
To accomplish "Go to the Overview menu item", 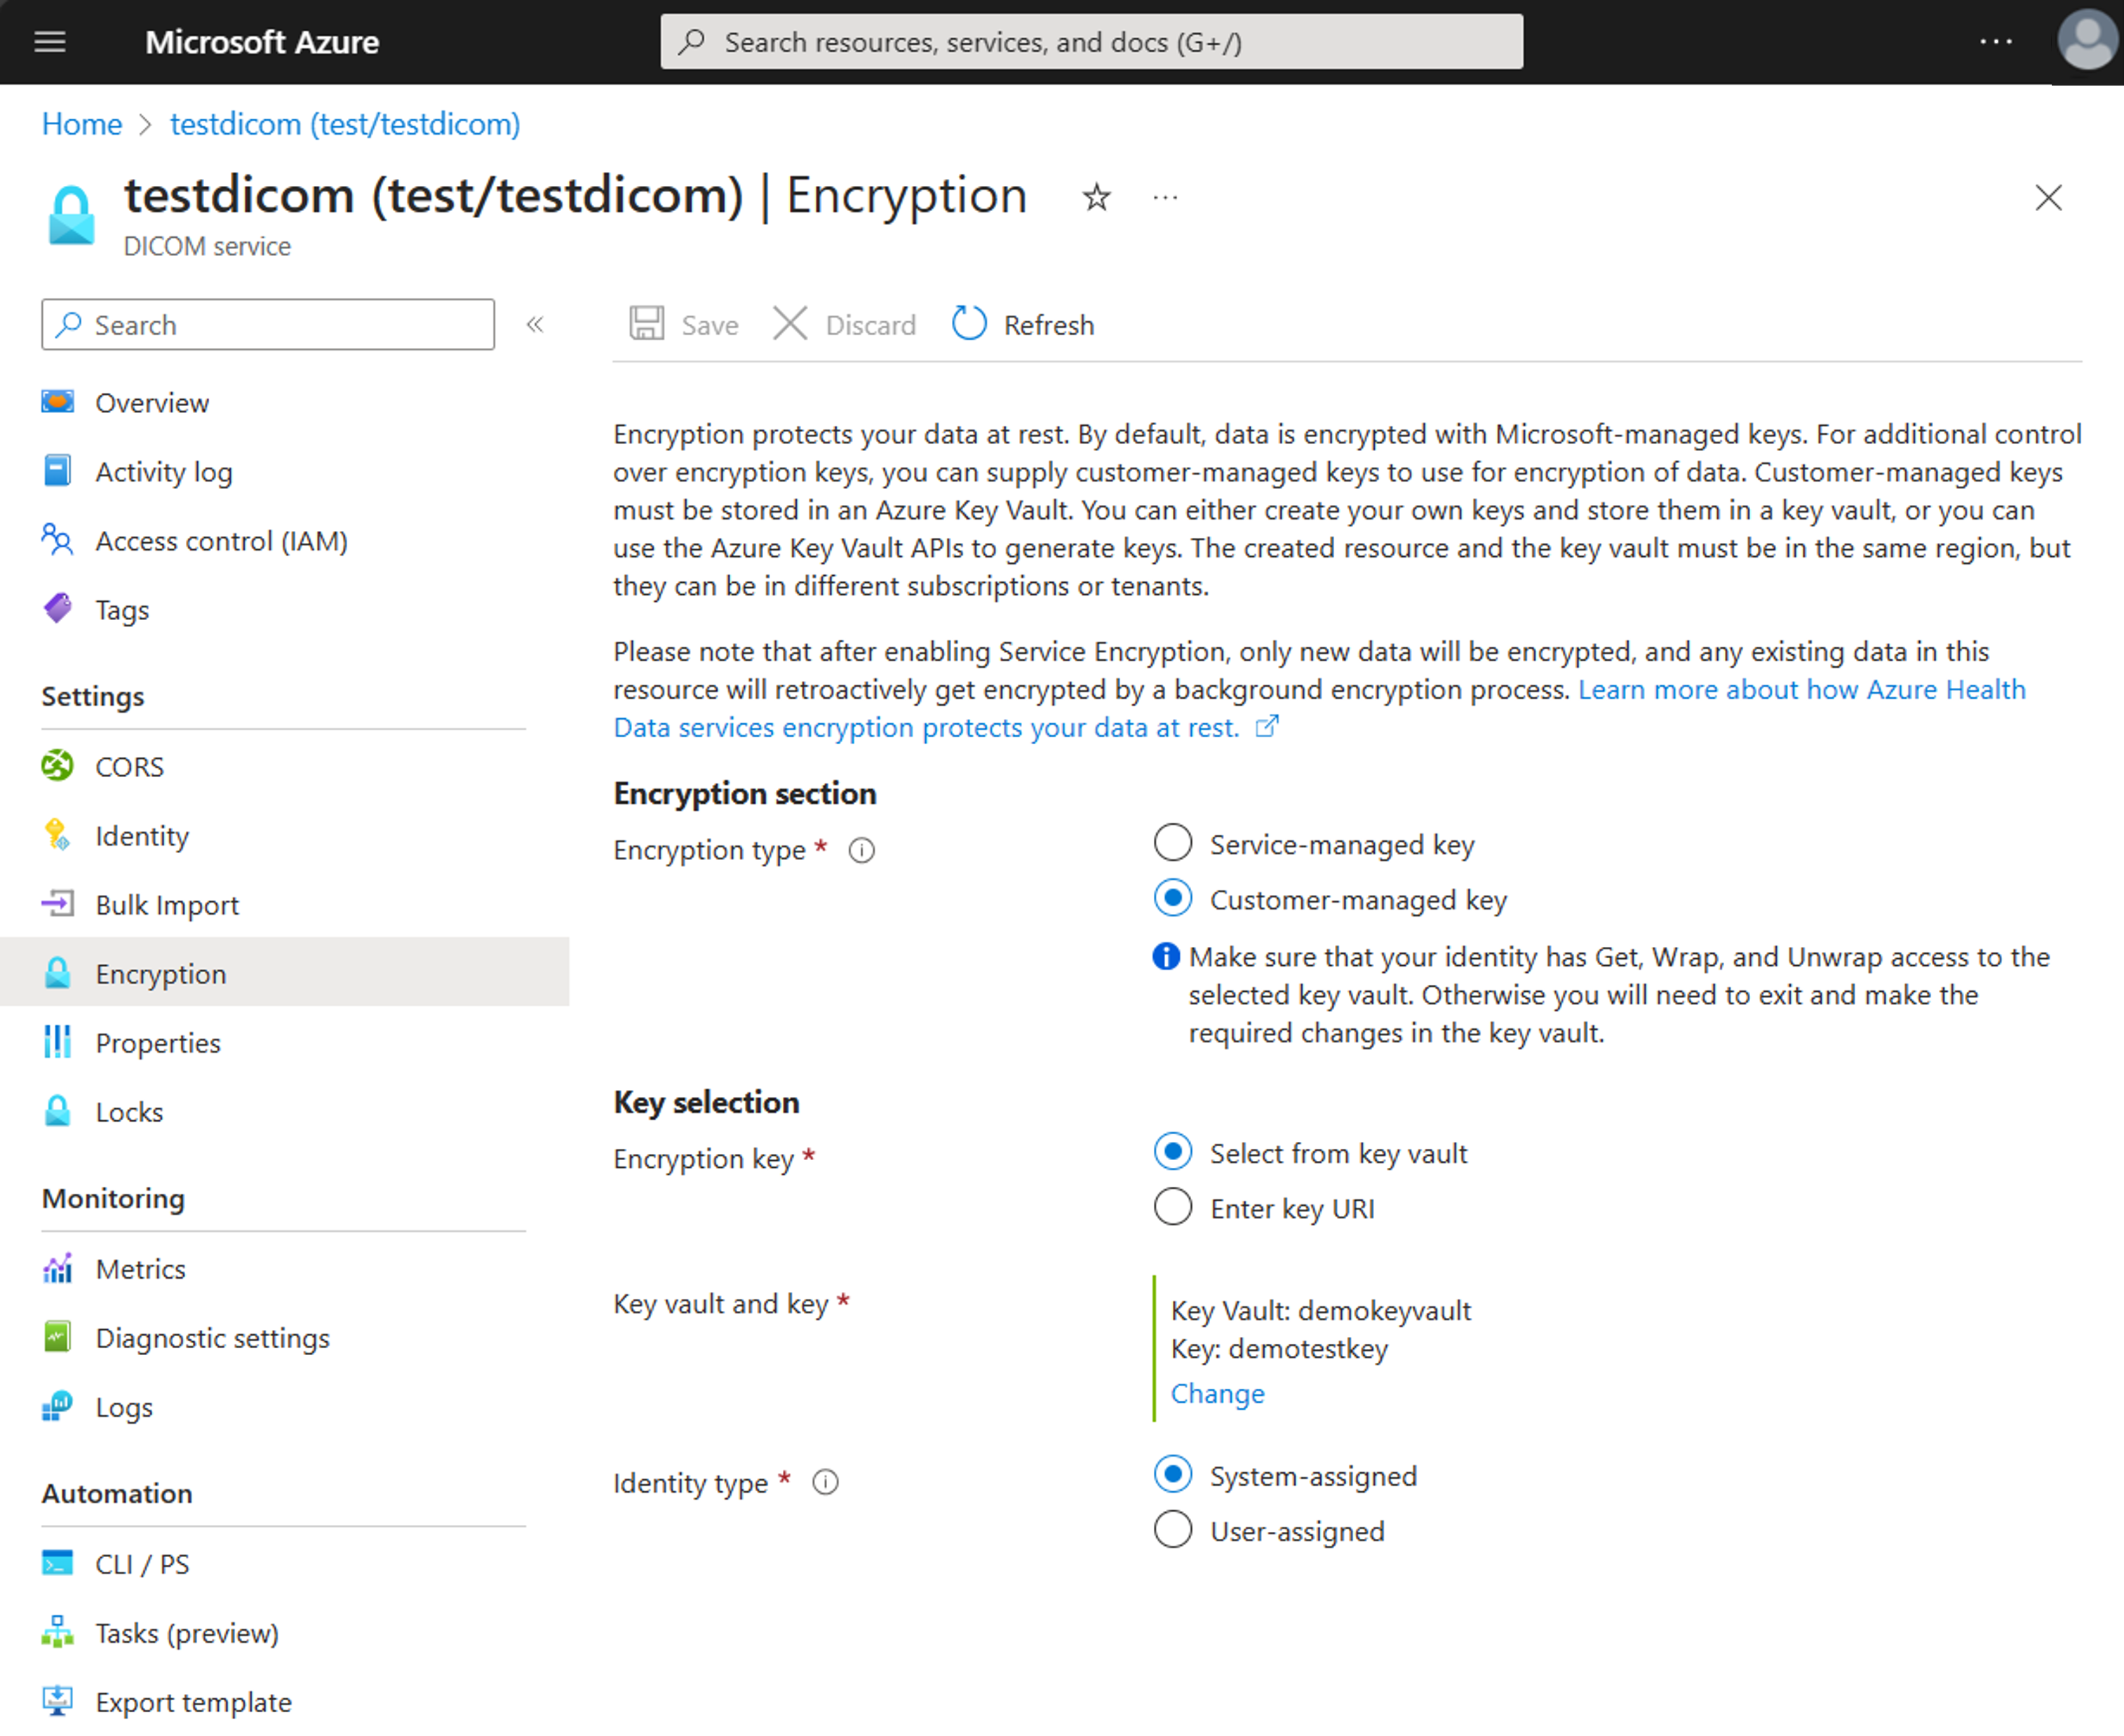I will pyautogui.click(x=152, y=402).
